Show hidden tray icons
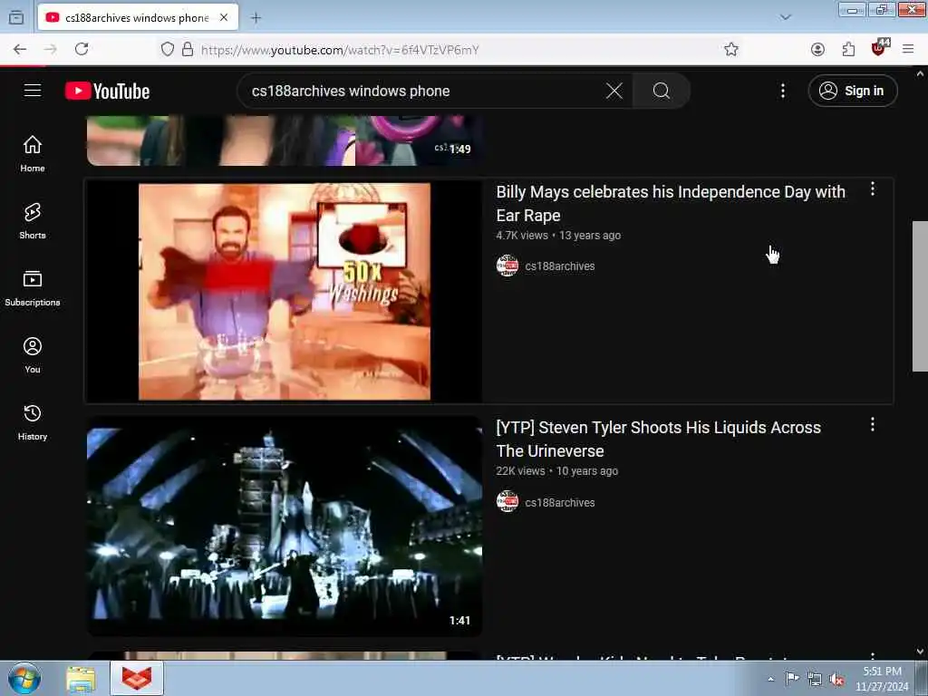The image size is (928, 696). [770, 679]
